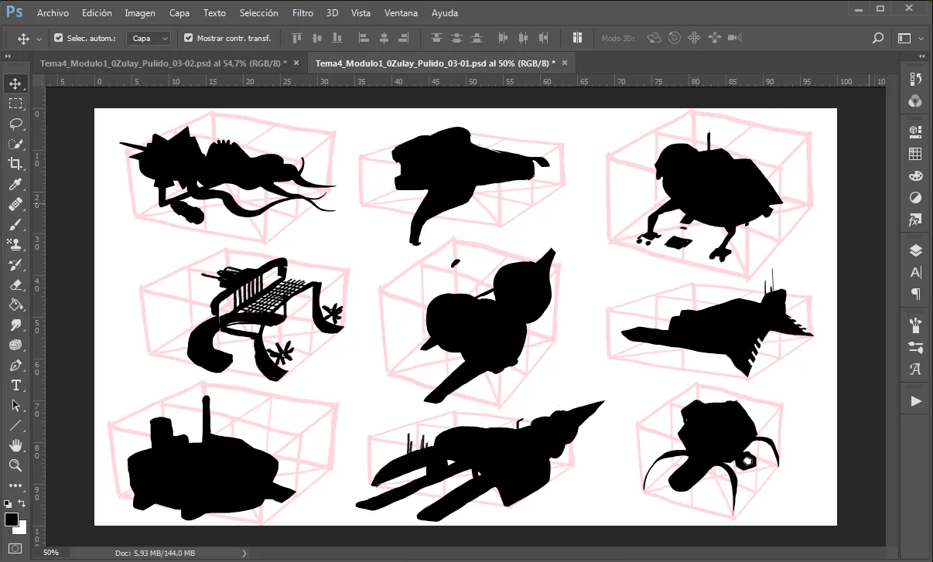The height and width of the screenshot is (562, 933).
Task: Select the Sponge tool
Action: click(x=15, y=345)
